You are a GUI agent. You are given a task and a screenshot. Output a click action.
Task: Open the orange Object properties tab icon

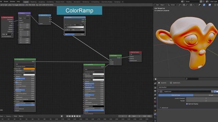[x=155, y=110]
